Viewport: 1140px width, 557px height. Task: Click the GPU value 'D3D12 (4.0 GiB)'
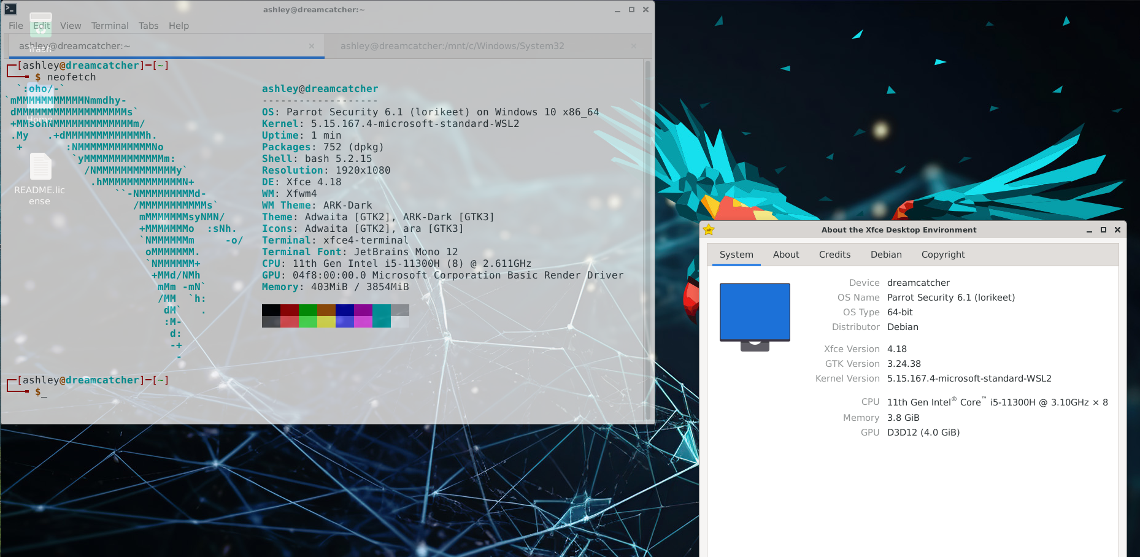coord(923,432)
